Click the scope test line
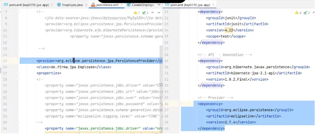The height and width of the screenshot is (134, 315). click(226, 36)
